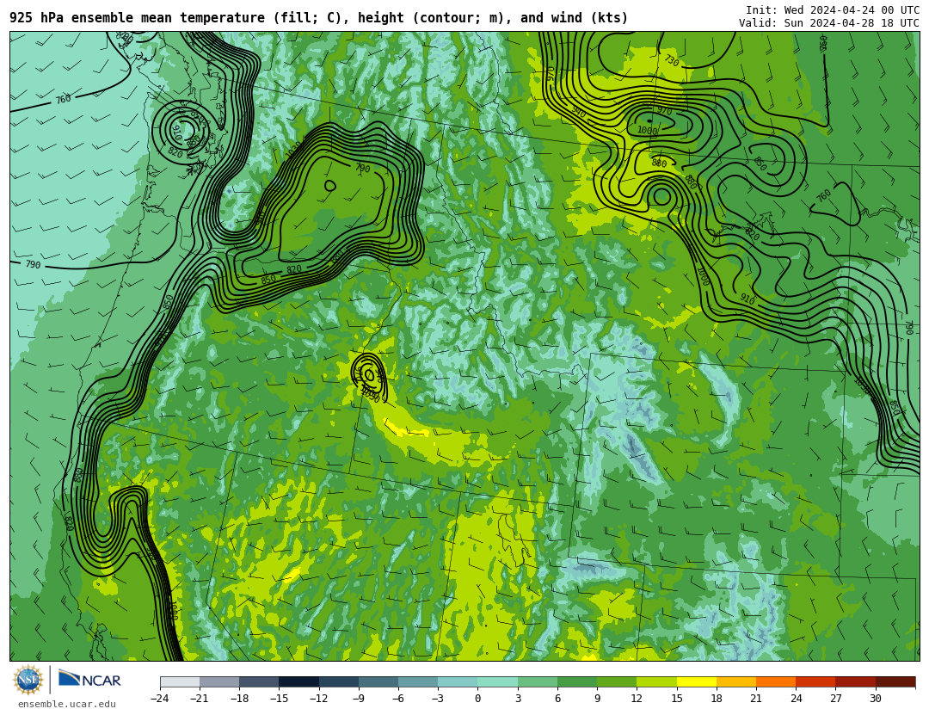
Task: Click the 0 colorbar tick label
Action: click(x=478, y=699)
